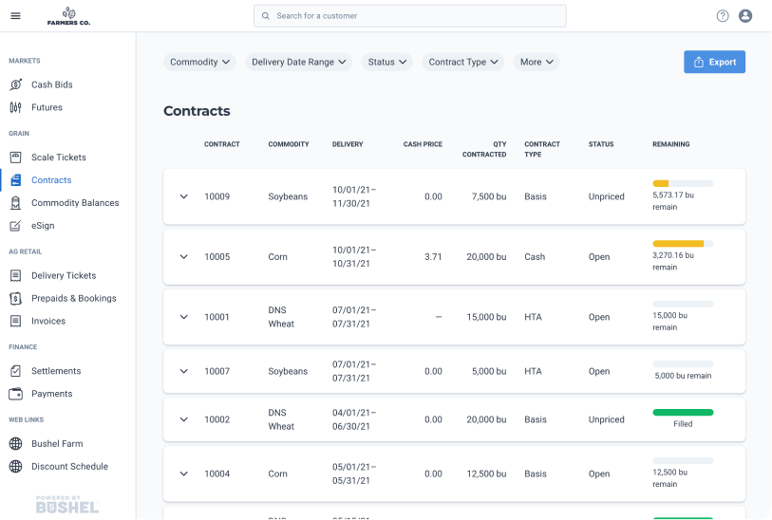Image resolution: width=772 pixels, height=520 pixels.
Task: Open Delivery Tickets link
Action: coord(64,275)
